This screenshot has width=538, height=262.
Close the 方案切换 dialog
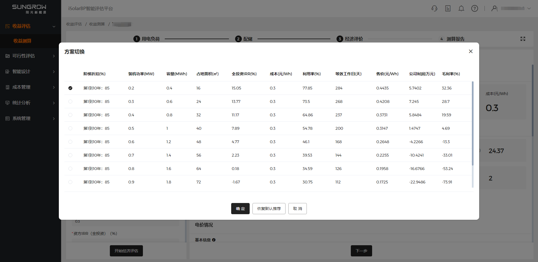471,51
